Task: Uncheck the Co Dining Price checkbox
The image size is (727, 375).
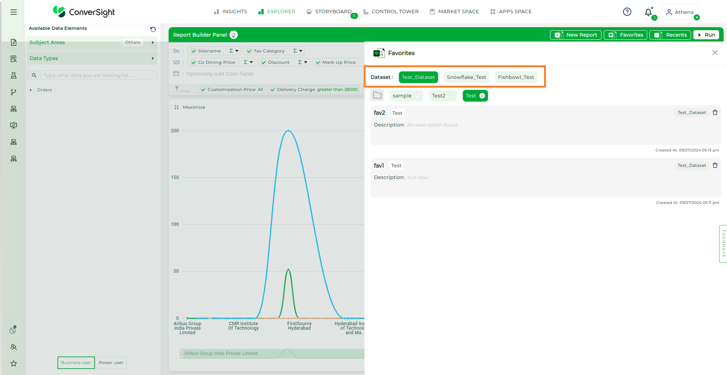Action: point(194,62)
